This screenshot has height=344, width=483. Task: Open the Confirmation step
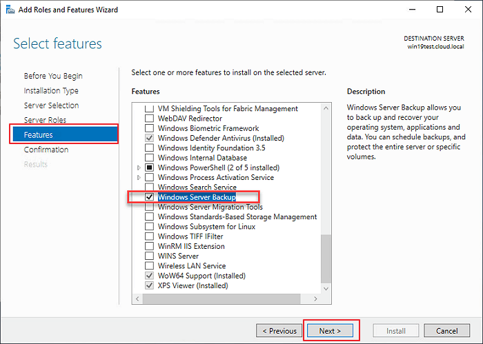click(46, 150)
